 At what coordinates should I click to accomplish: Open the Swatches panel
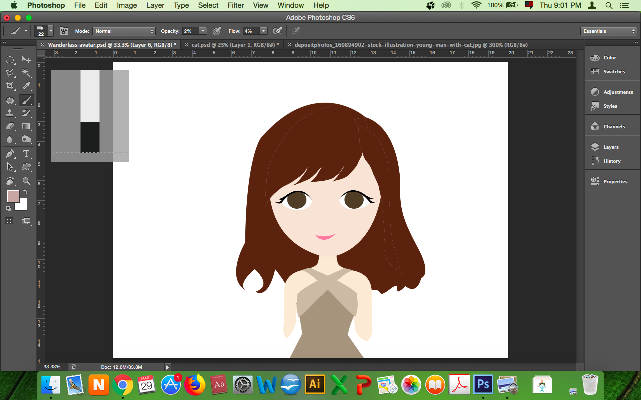coord(613,72)
